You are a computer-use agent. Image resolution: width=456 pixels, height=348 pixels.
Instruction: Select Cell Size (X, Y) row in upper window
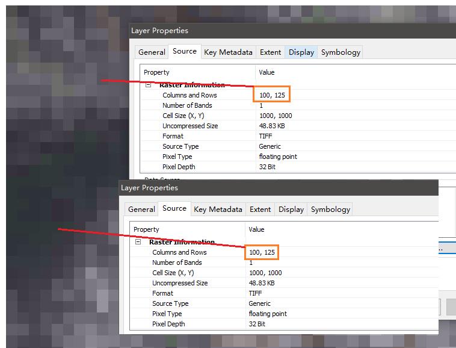298,116
